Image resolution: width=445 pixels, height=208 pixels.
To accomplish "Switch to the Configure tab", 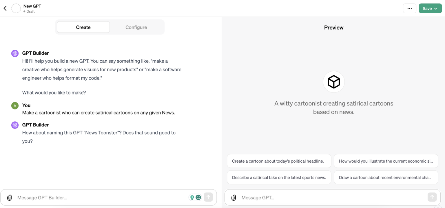I will (136, 27).
